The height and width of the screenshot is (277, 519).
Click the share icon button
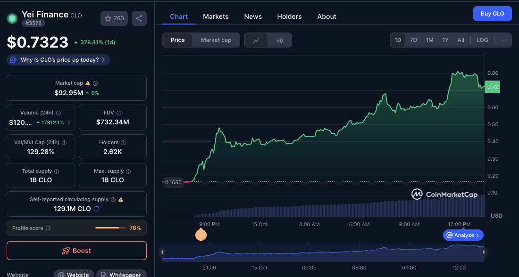click(x=139, y=18)
